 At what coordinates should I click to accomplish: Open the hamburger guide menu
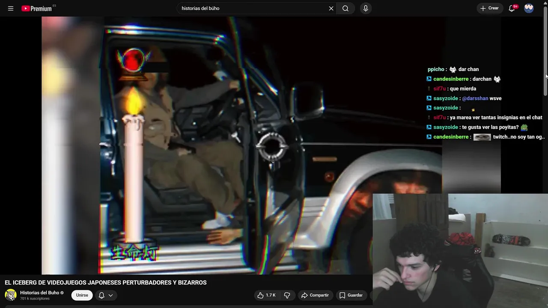pos(11,9)
